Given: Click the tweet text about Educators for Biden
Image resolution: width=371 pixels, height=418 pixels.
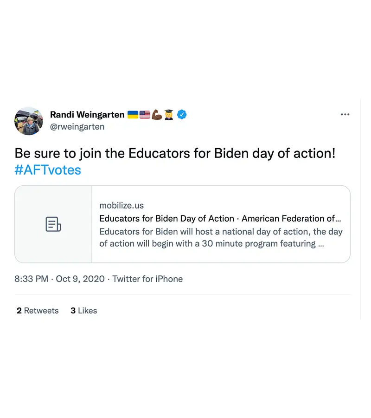Looking at the screenshot, I should pyautogui.click(x=174, y=153).
